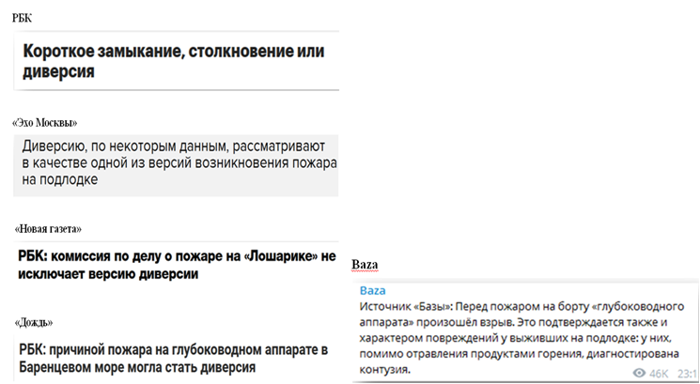The width and height of the screenshot is (700, 384).
Task: Click the «Эхо Москвы» source label
Action: click(45, 122)
